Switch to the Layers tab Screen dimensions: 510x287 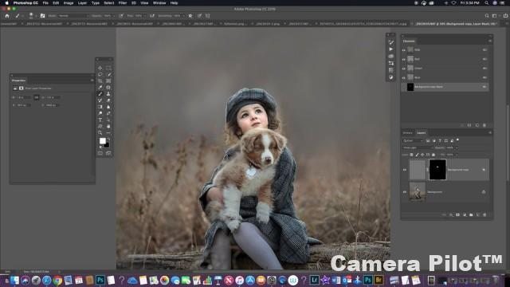coord(422,133)
